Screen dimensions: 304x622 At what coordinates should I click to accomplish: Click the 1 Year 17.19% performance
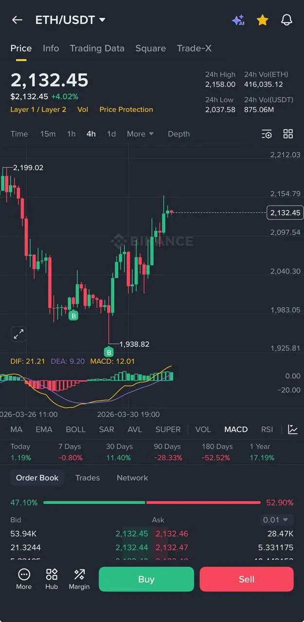point(262,452)
